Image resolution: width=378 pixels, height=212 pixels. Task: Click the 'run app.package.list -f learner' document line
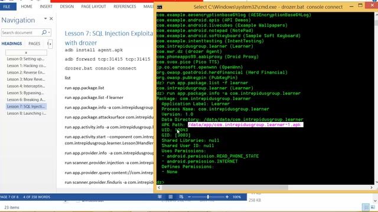94,97
